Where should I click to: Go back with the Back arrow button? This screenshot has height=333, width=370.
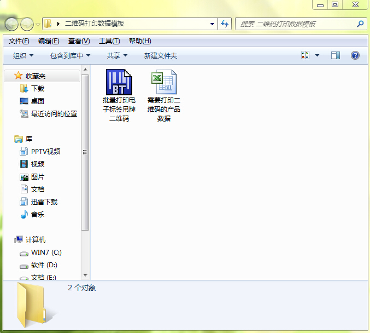click(11, 24)
